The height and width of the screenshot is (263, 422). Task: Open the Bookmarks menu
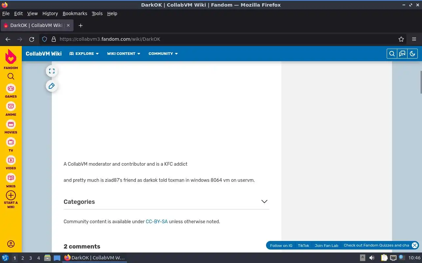[75, 13]
